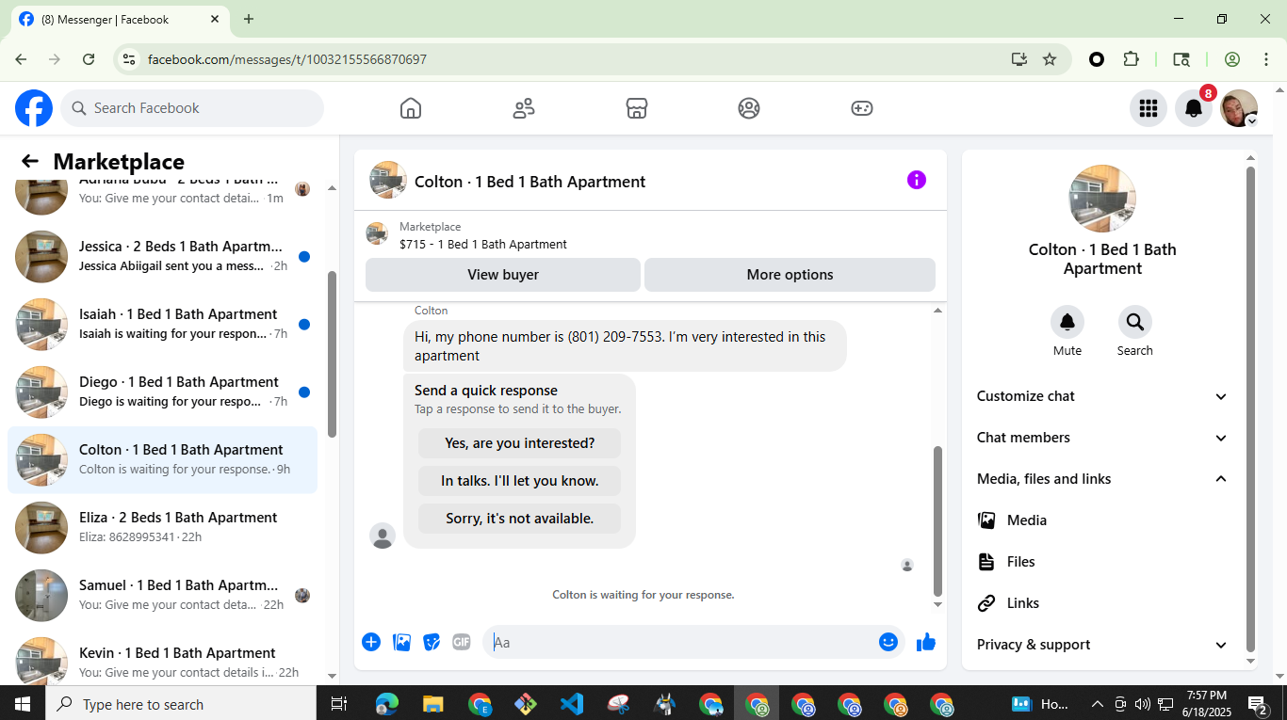Reload the page
This screenshot has height=720, width=1287.
click(x=89, y=59)
